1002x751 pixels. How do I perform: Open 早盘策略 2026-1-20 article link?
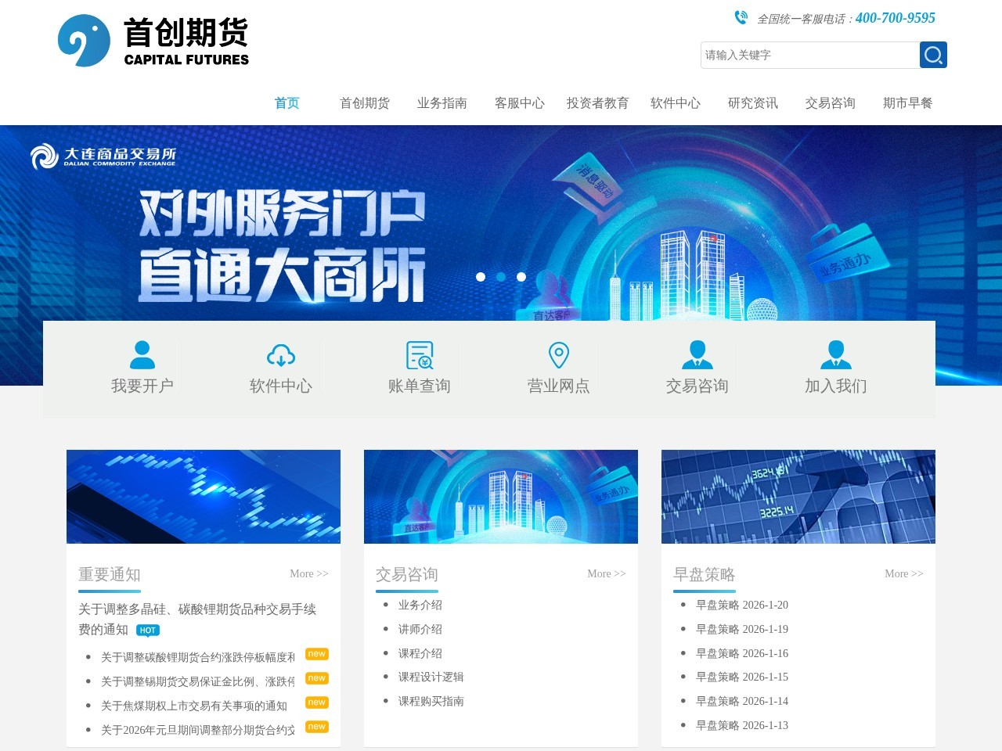point(741,605)
